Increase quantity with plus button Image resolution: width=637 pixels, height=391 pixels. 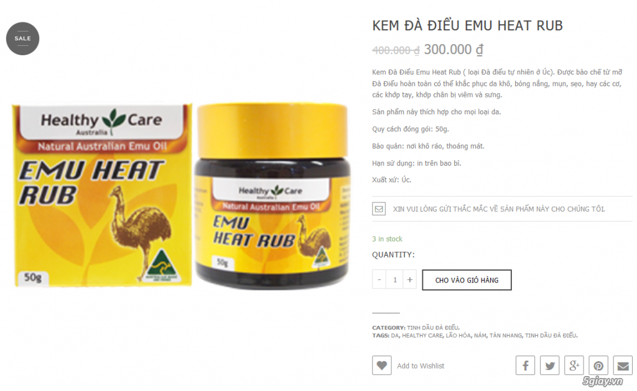pyautogui.click(x=409, y=279)
